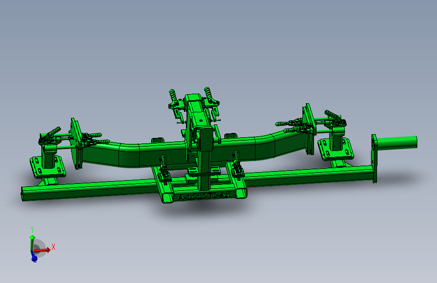
Task: Click the red X axis of the orientation triad
Action: (x=43, y=250)
